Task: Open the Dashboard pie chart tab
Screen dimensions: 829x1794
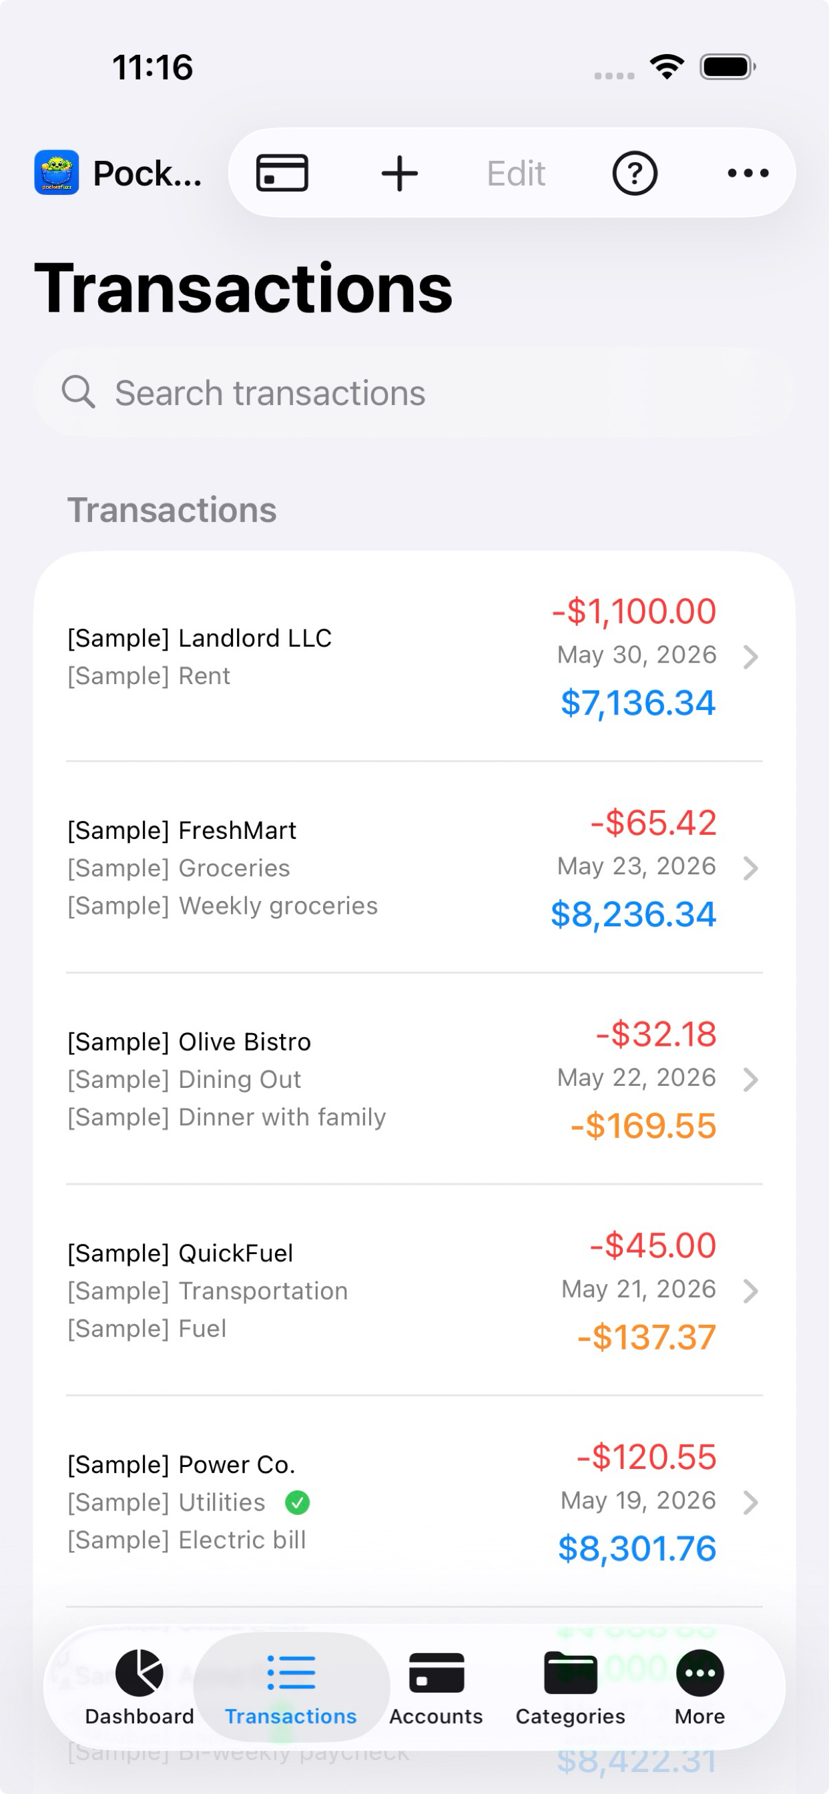Action: 140,1687
